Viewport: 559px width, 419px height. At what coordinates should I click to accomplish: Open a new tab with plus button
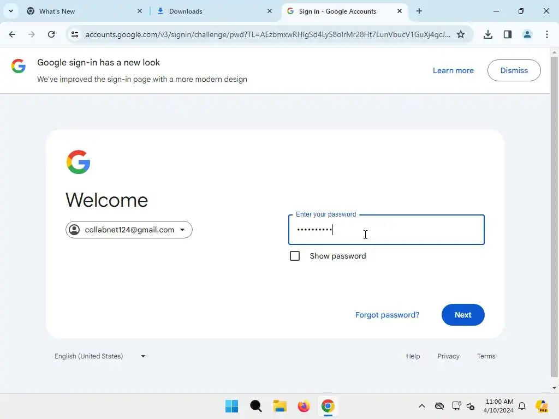419,11
